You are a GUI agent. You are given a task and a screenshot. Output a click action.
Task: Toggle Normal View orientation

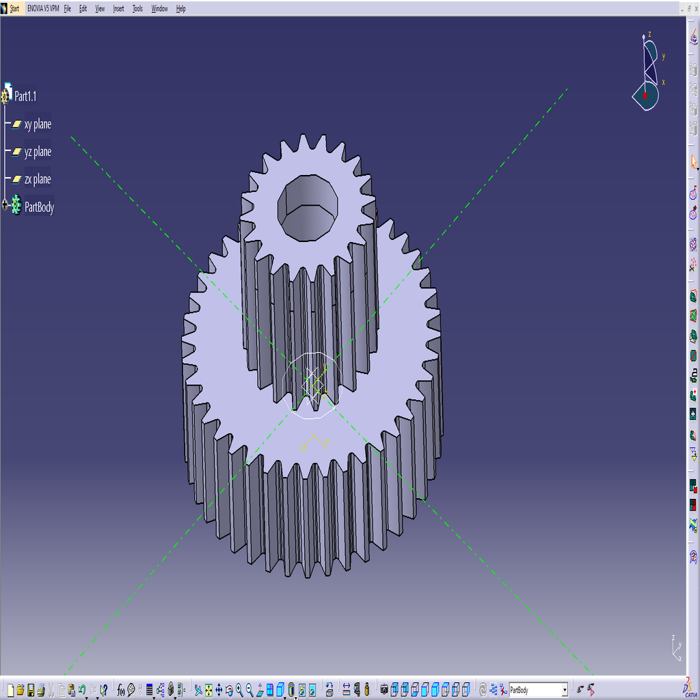[260, 690]
